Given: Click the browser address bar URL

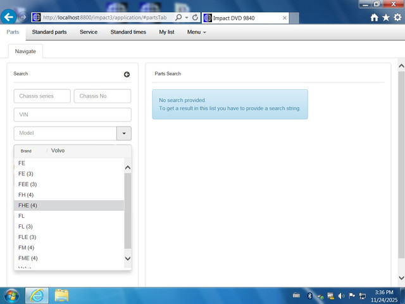Looking at the screenshot, I should pos(104,18).
